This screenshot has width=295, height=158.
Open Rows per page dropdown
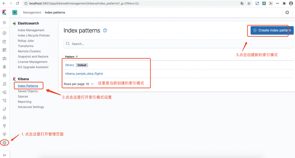click(79, 84)
